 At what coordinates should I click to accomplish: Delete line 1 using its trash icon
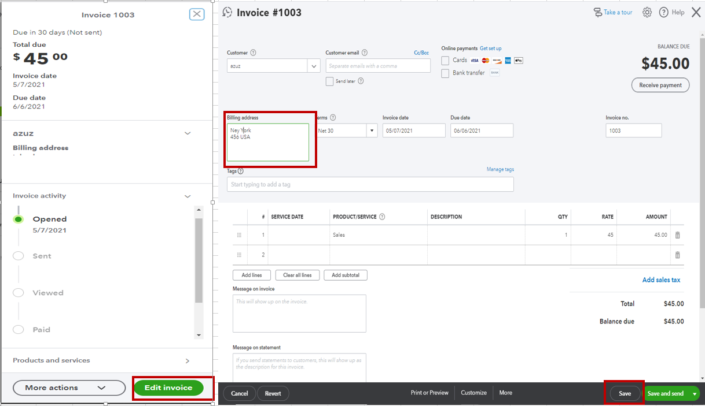point(678,234)
